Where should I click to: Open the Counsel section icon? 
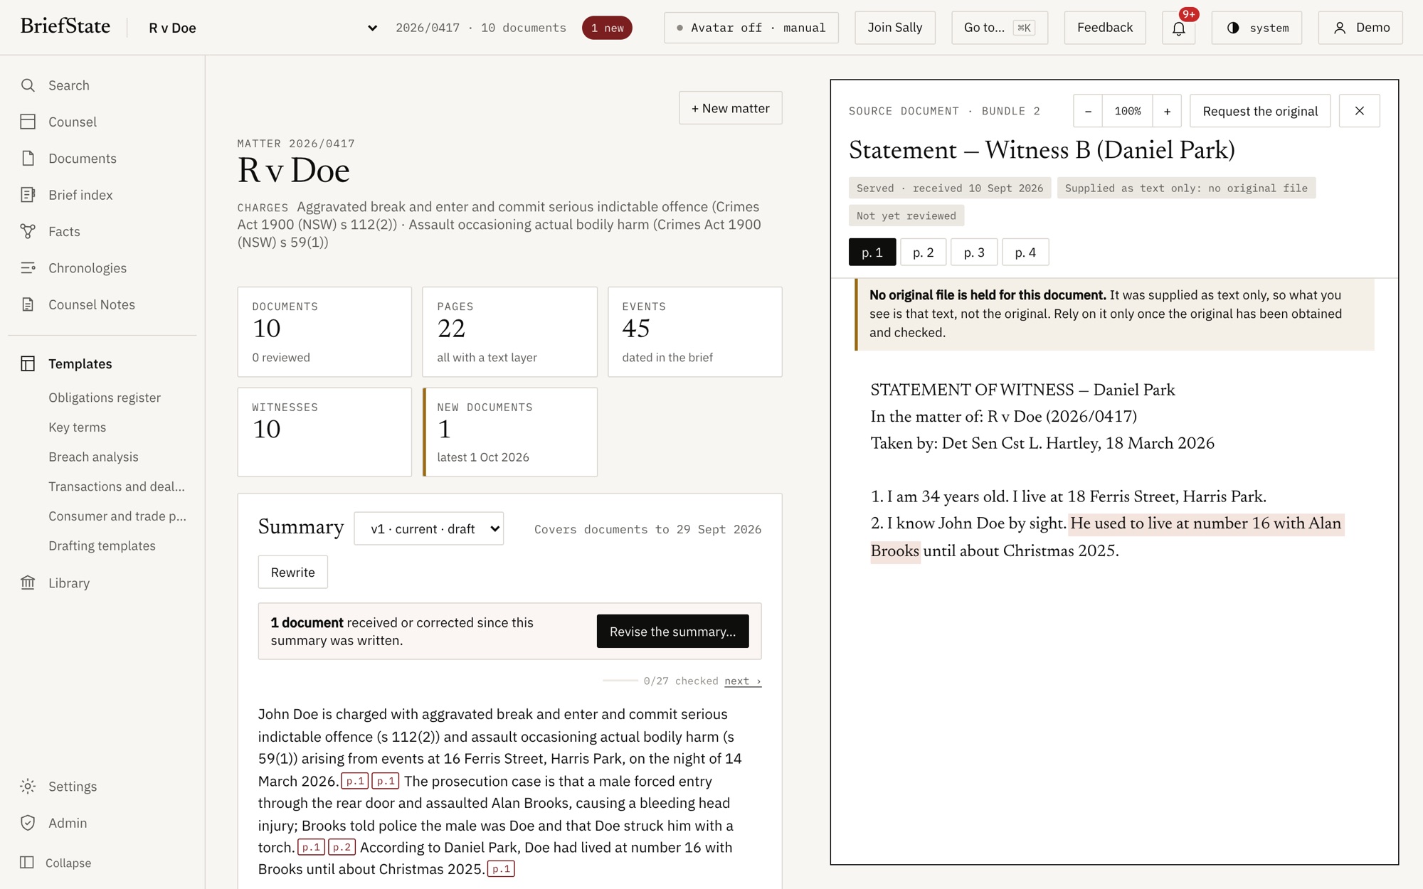coord(28,122)
